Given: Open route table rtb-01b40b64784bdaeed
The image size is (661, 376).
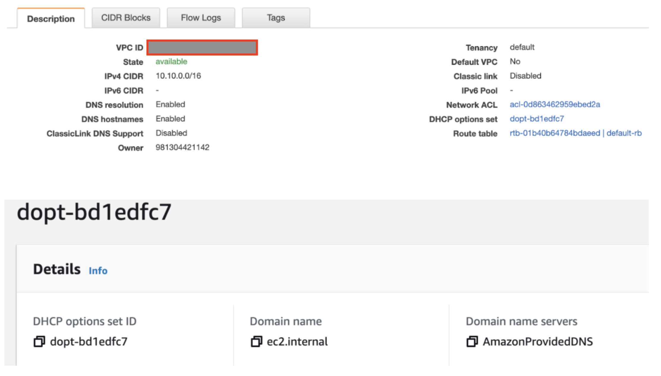Looking at the screenshot, I should [554, 133].
